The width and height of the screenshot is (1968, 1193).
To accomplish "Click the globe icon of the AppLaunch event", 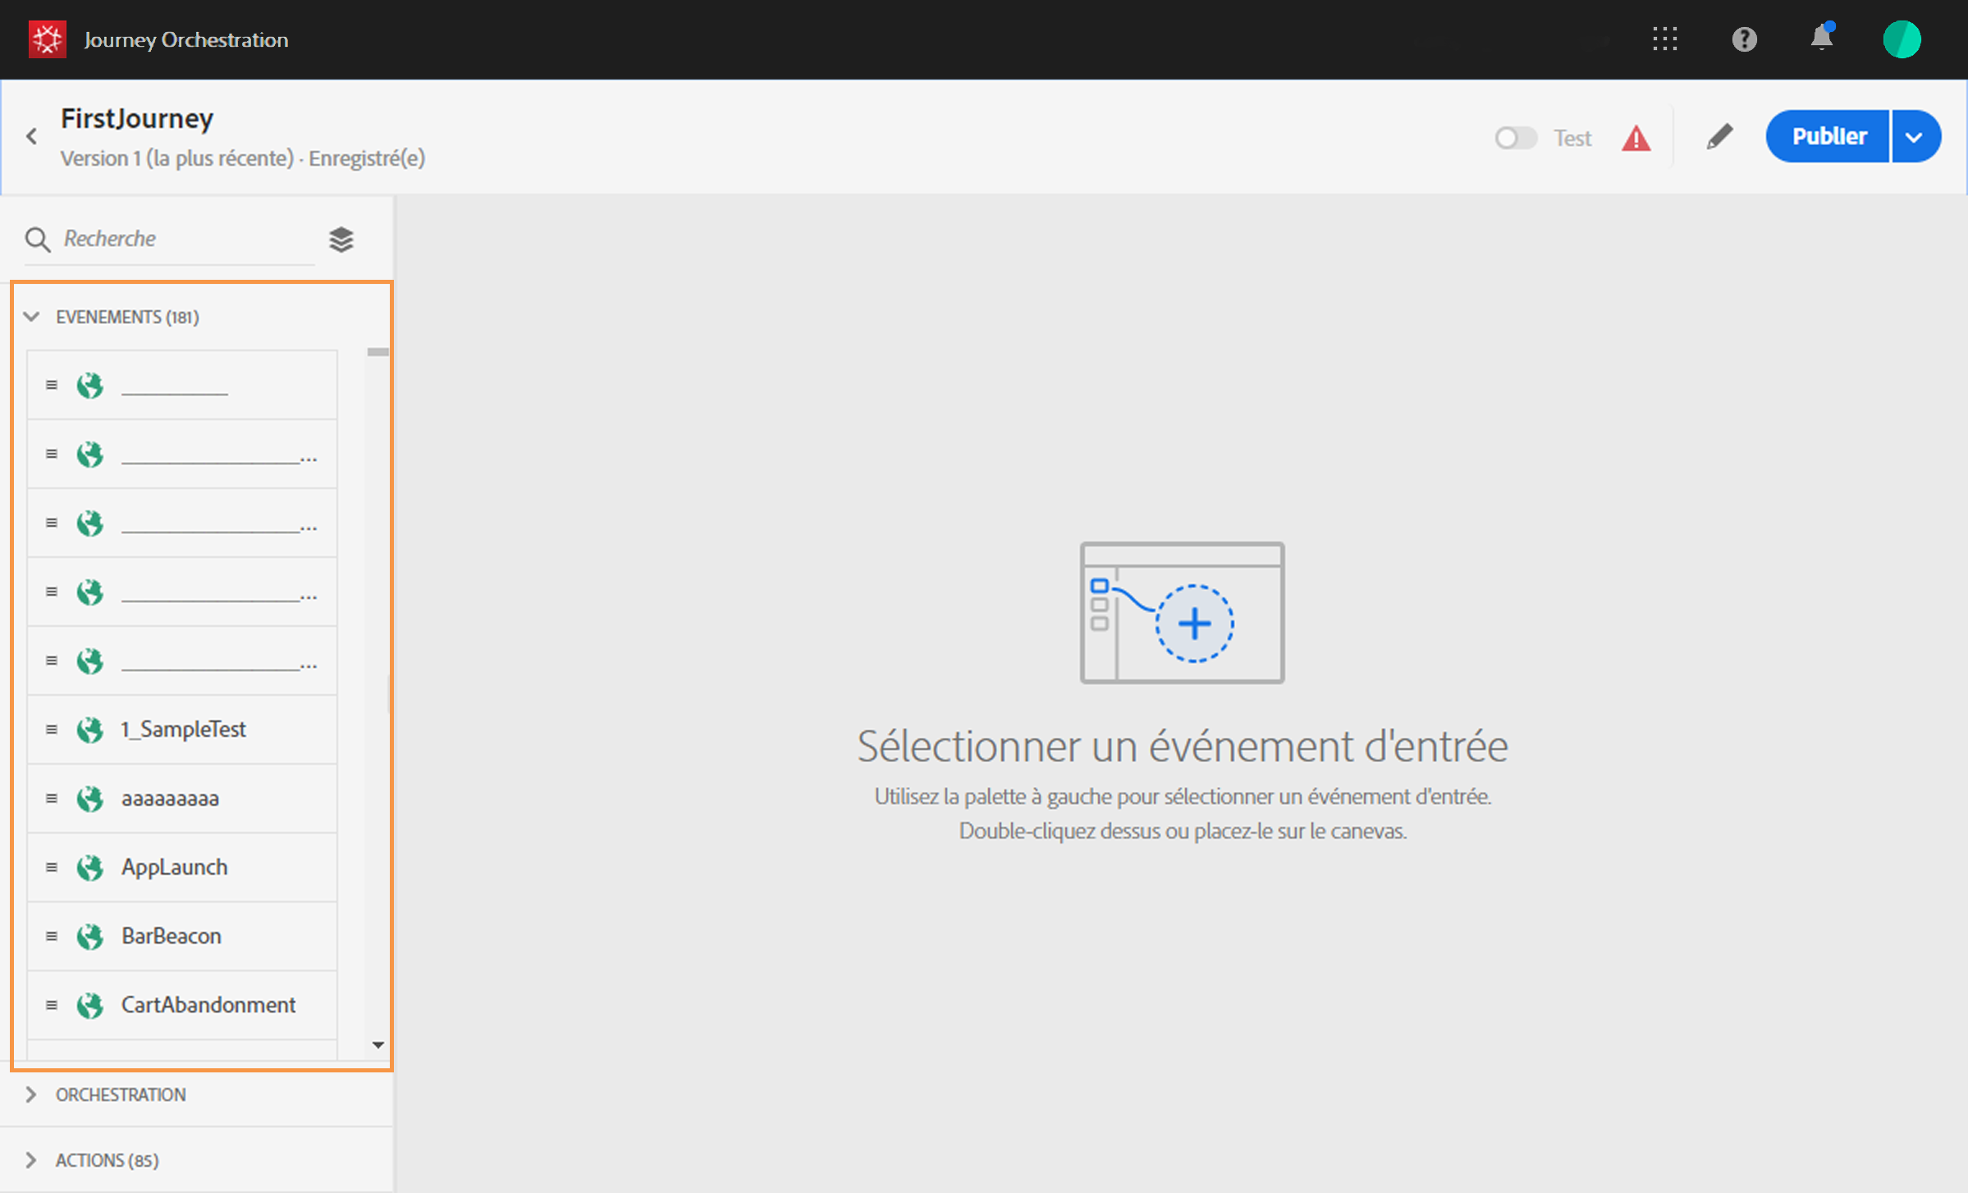I will coord(90,867).
